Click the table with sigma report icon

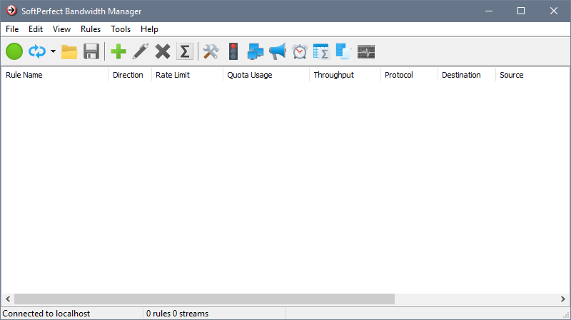pos(321,51)
